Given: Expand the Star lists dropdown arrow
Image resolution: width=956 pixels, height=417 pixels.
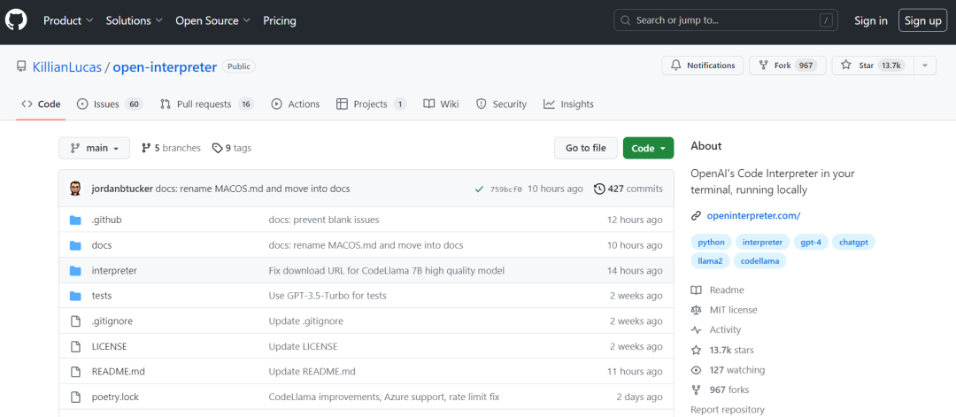Looking at the screenshot, I should (924, 66).
